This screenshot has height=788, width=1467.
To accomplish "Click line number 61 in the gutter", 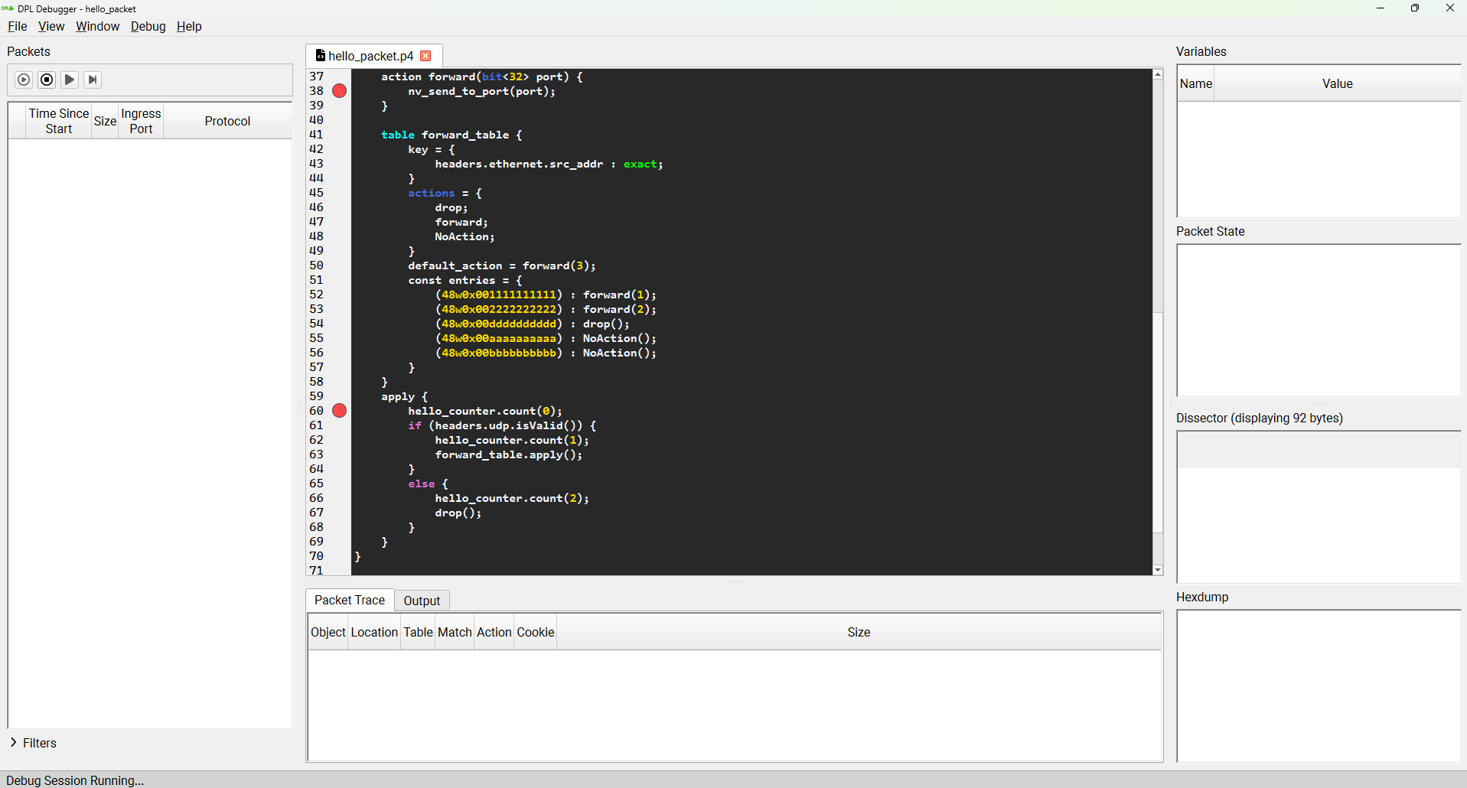I will tap(316, 425).
